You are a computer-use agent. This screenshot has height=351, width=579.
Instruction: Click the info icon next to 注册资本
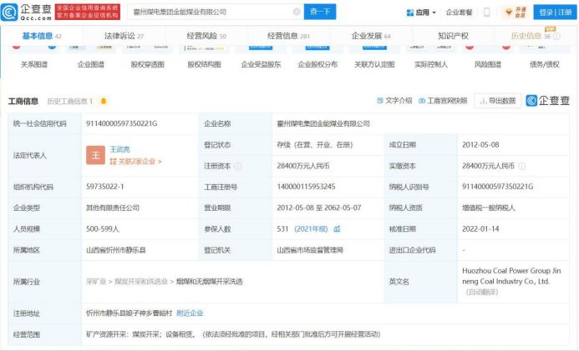(x=239, y=165)
